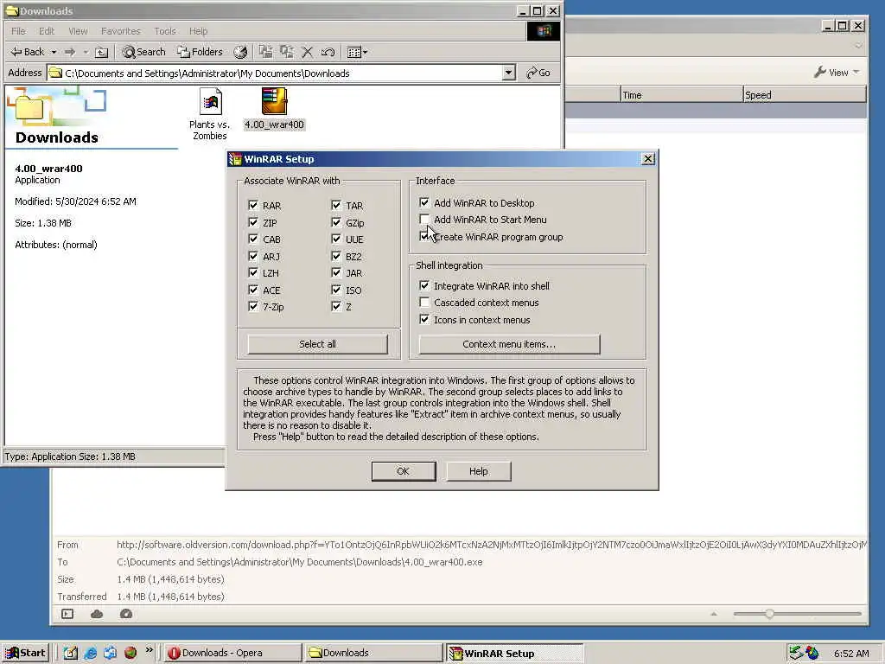Enable Cascaded context menus checkbox
This screenshot has height=664, width=885.
coord(423,302)
